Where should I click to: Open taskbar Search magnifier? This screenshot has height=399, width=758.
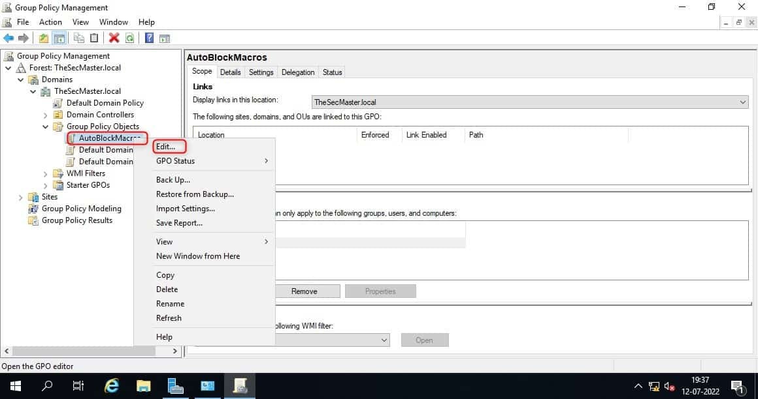47,386
